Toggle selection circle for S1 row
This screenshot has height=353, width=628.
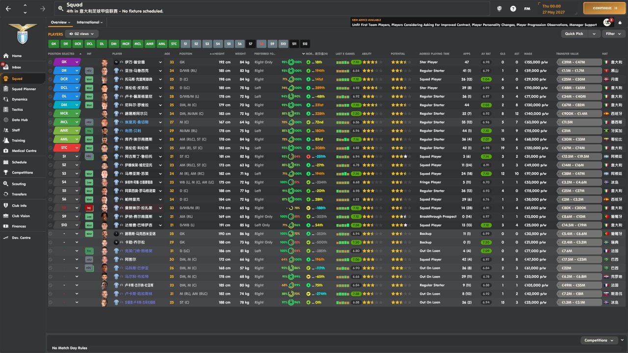pos(50,156)
